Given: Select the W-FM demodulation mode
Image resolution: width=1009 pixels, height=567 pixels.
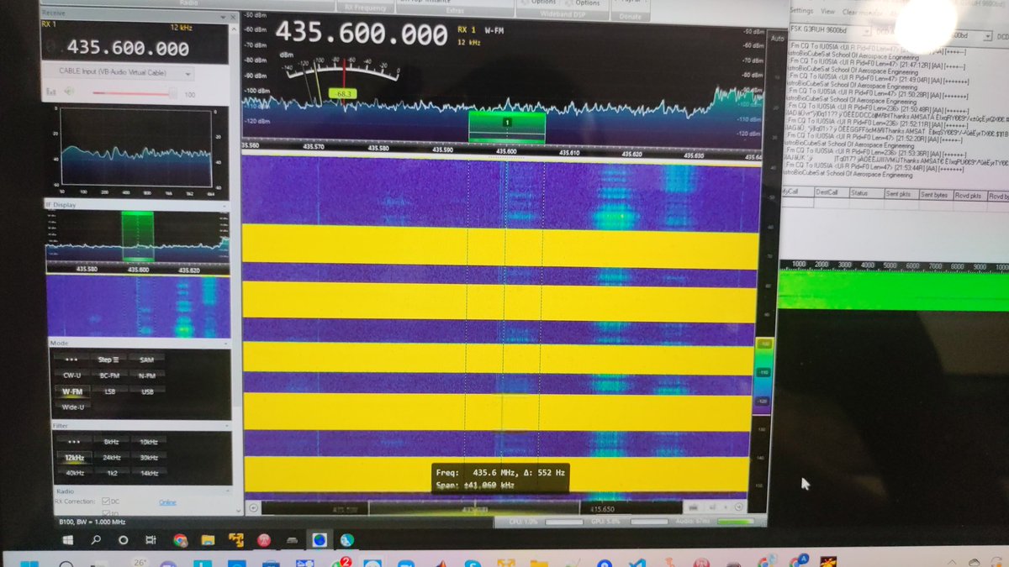Looking at the screenshot, I should click(x=71, y=391).
